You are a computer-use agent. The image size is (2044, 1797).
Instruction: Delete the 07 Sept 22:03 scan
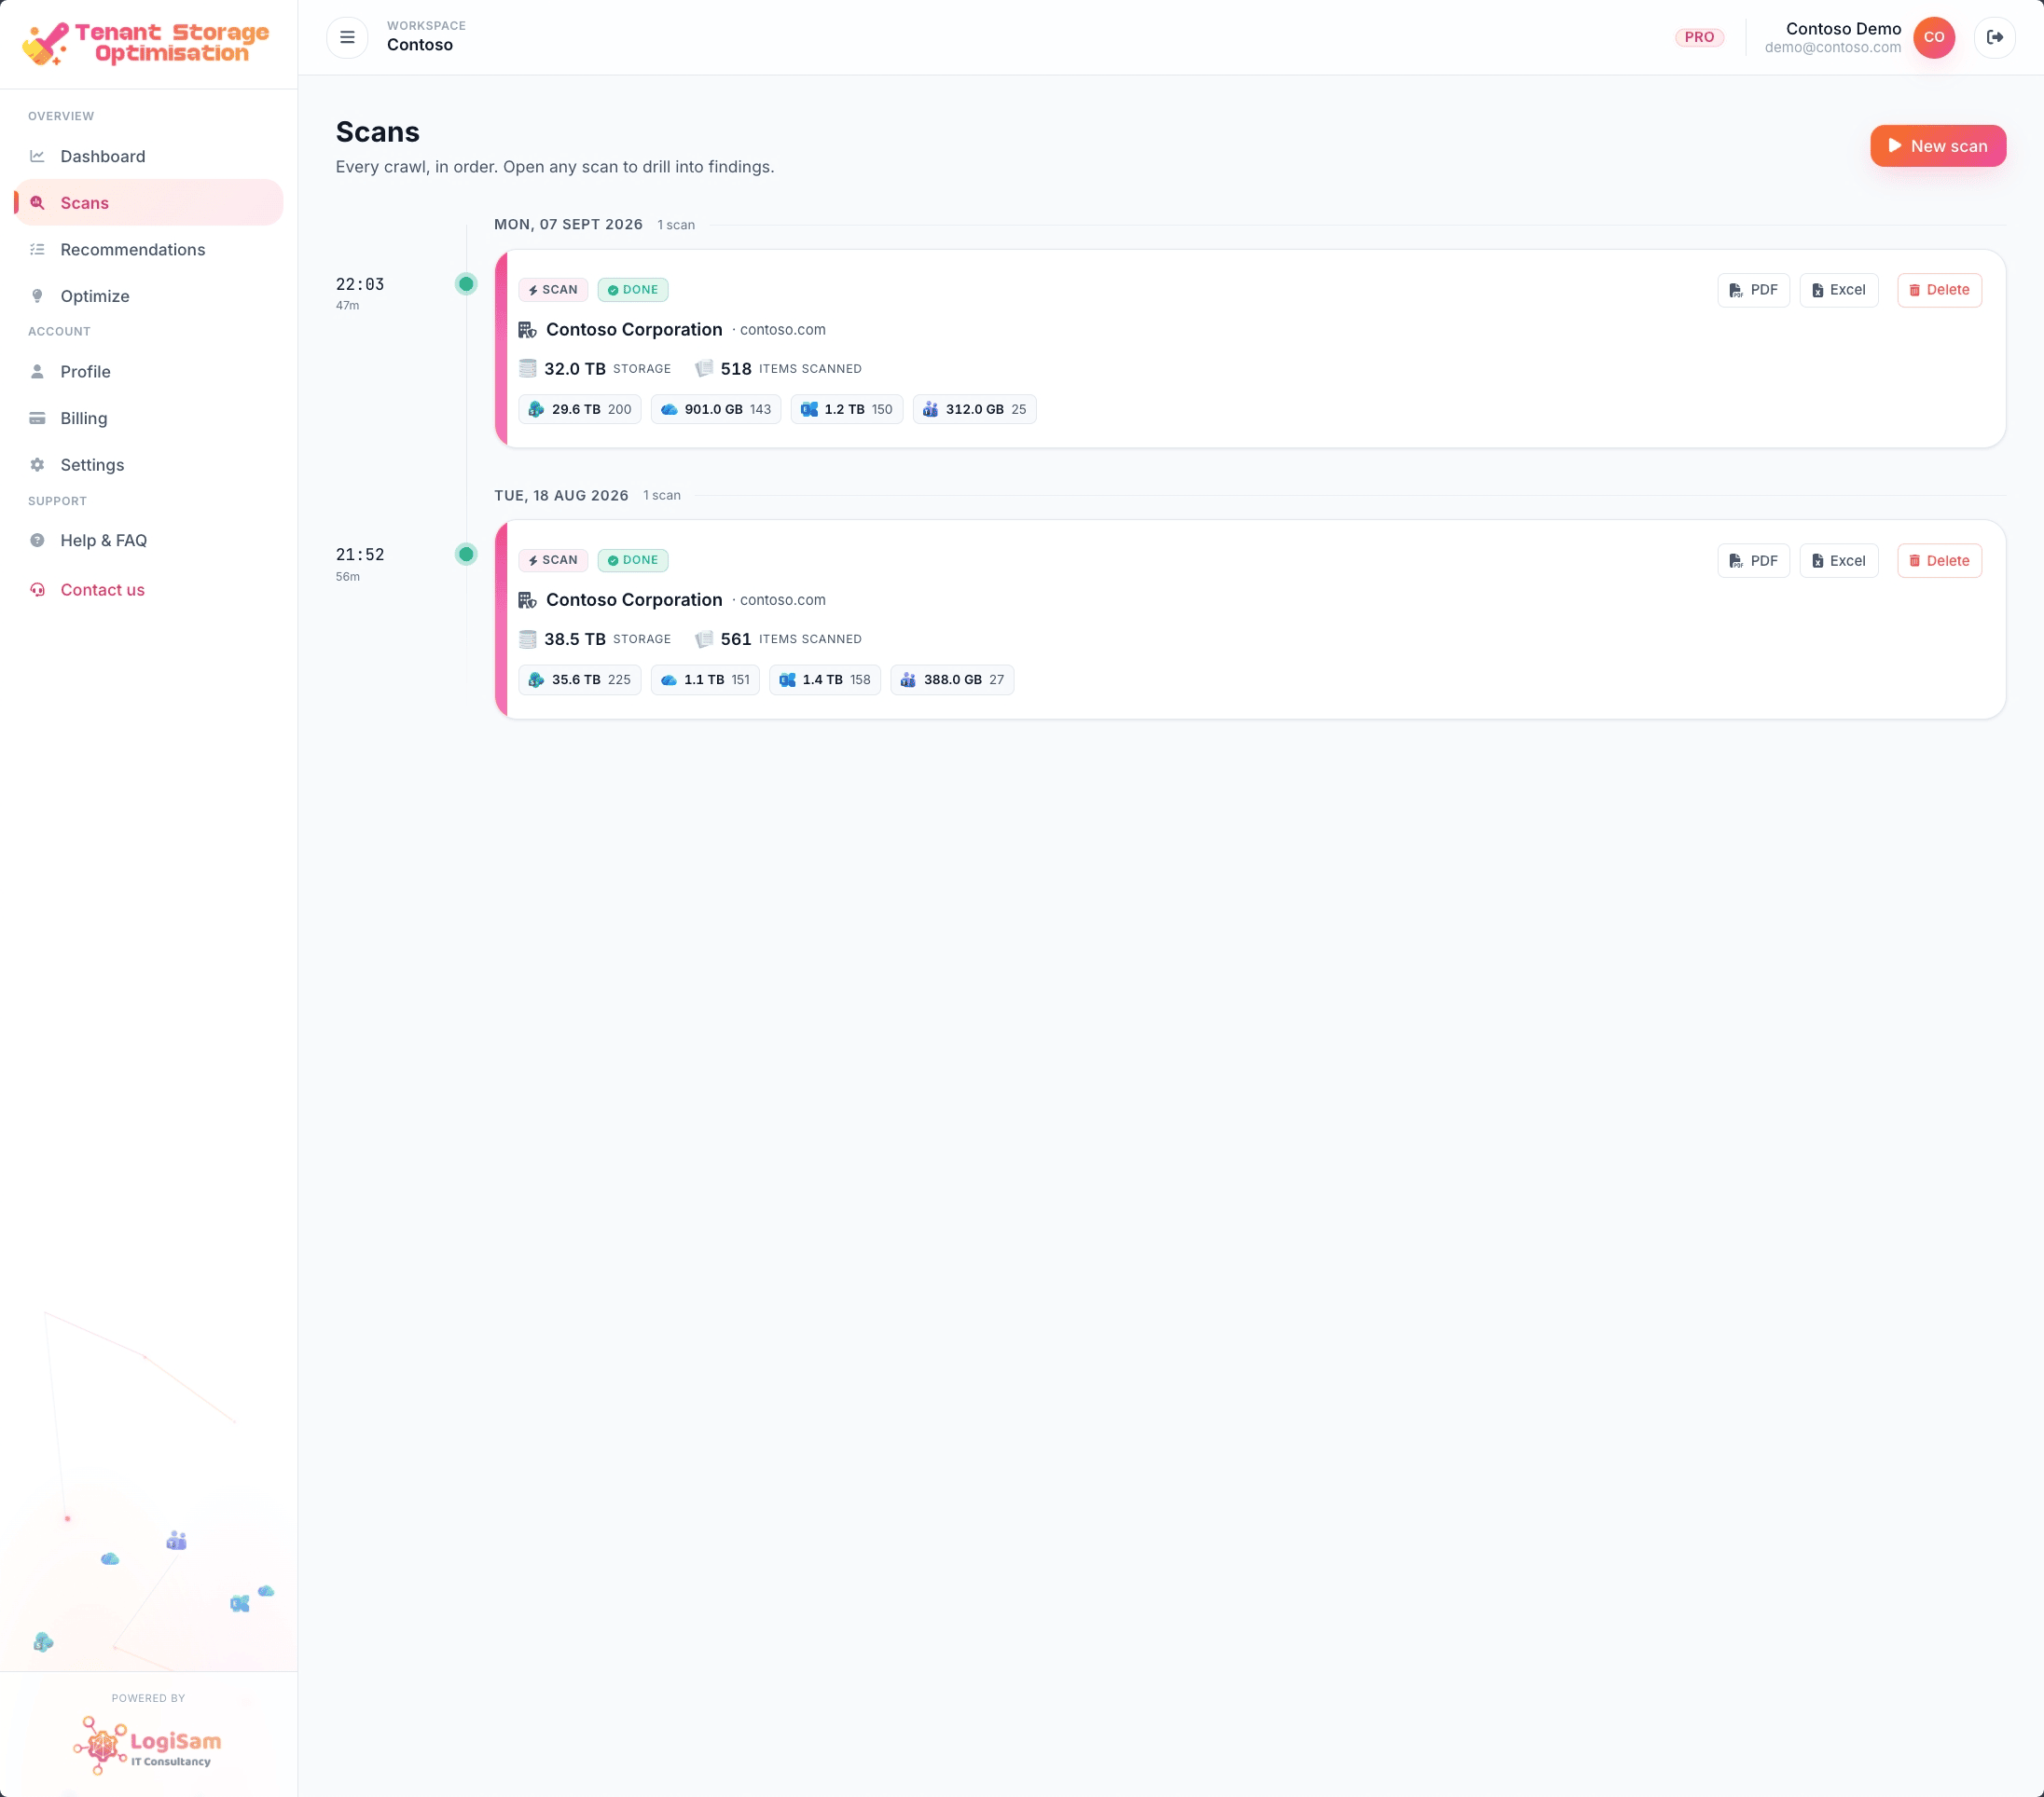pyautogui.click(x=1939, y=290)
